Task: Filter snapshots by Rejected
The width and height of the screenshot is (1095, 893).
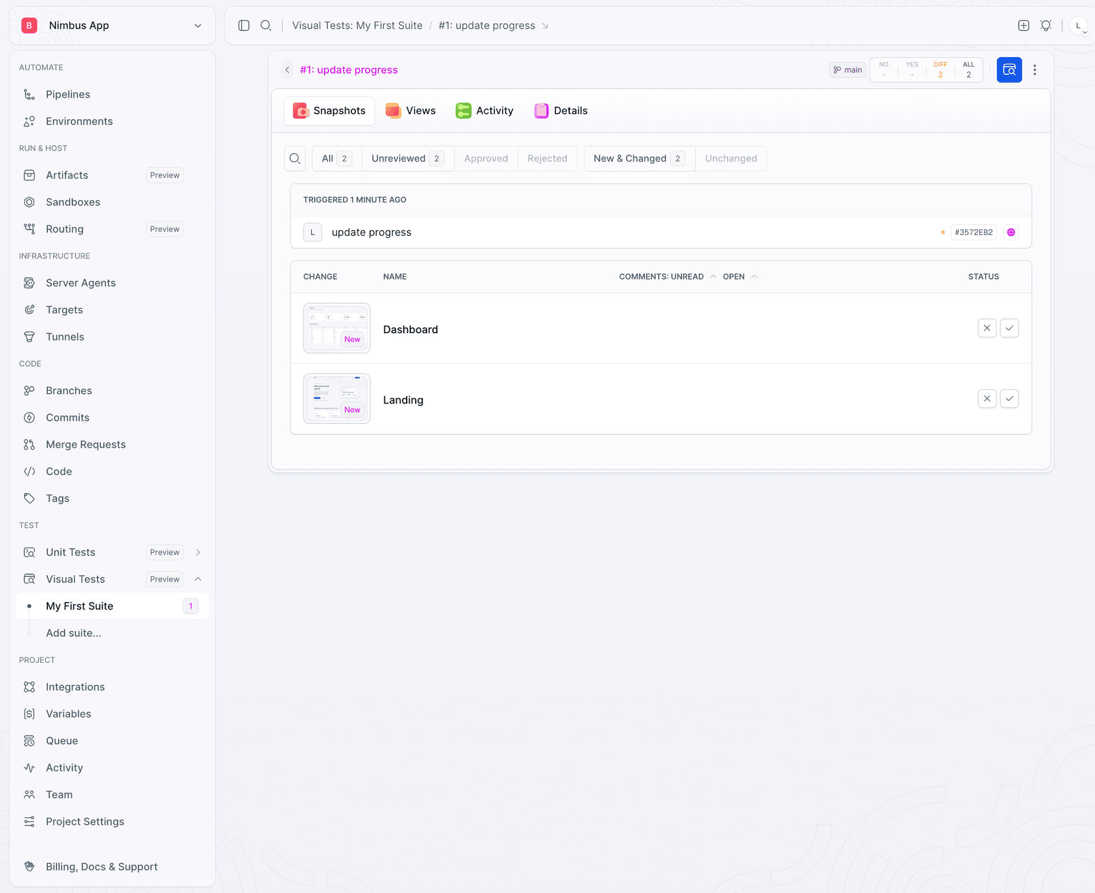Action: tap(547, 159)
